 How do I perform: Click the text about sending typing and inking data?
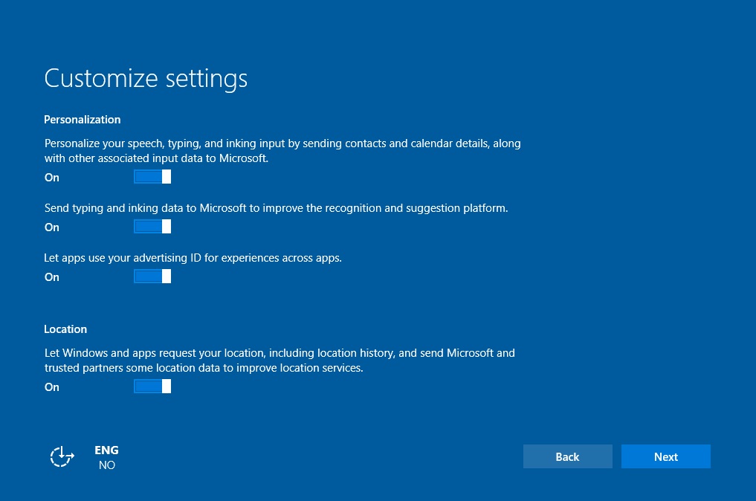click(x=277, y=208)
